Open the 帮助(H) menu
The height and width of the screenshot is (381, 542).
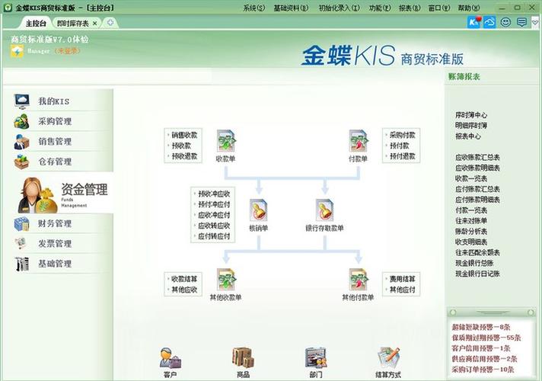[469, 8]
